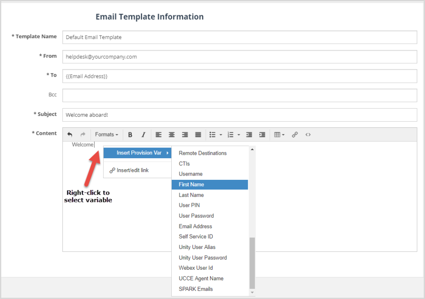
Task: Justify text using the toolbar icon
Action: 198,134
